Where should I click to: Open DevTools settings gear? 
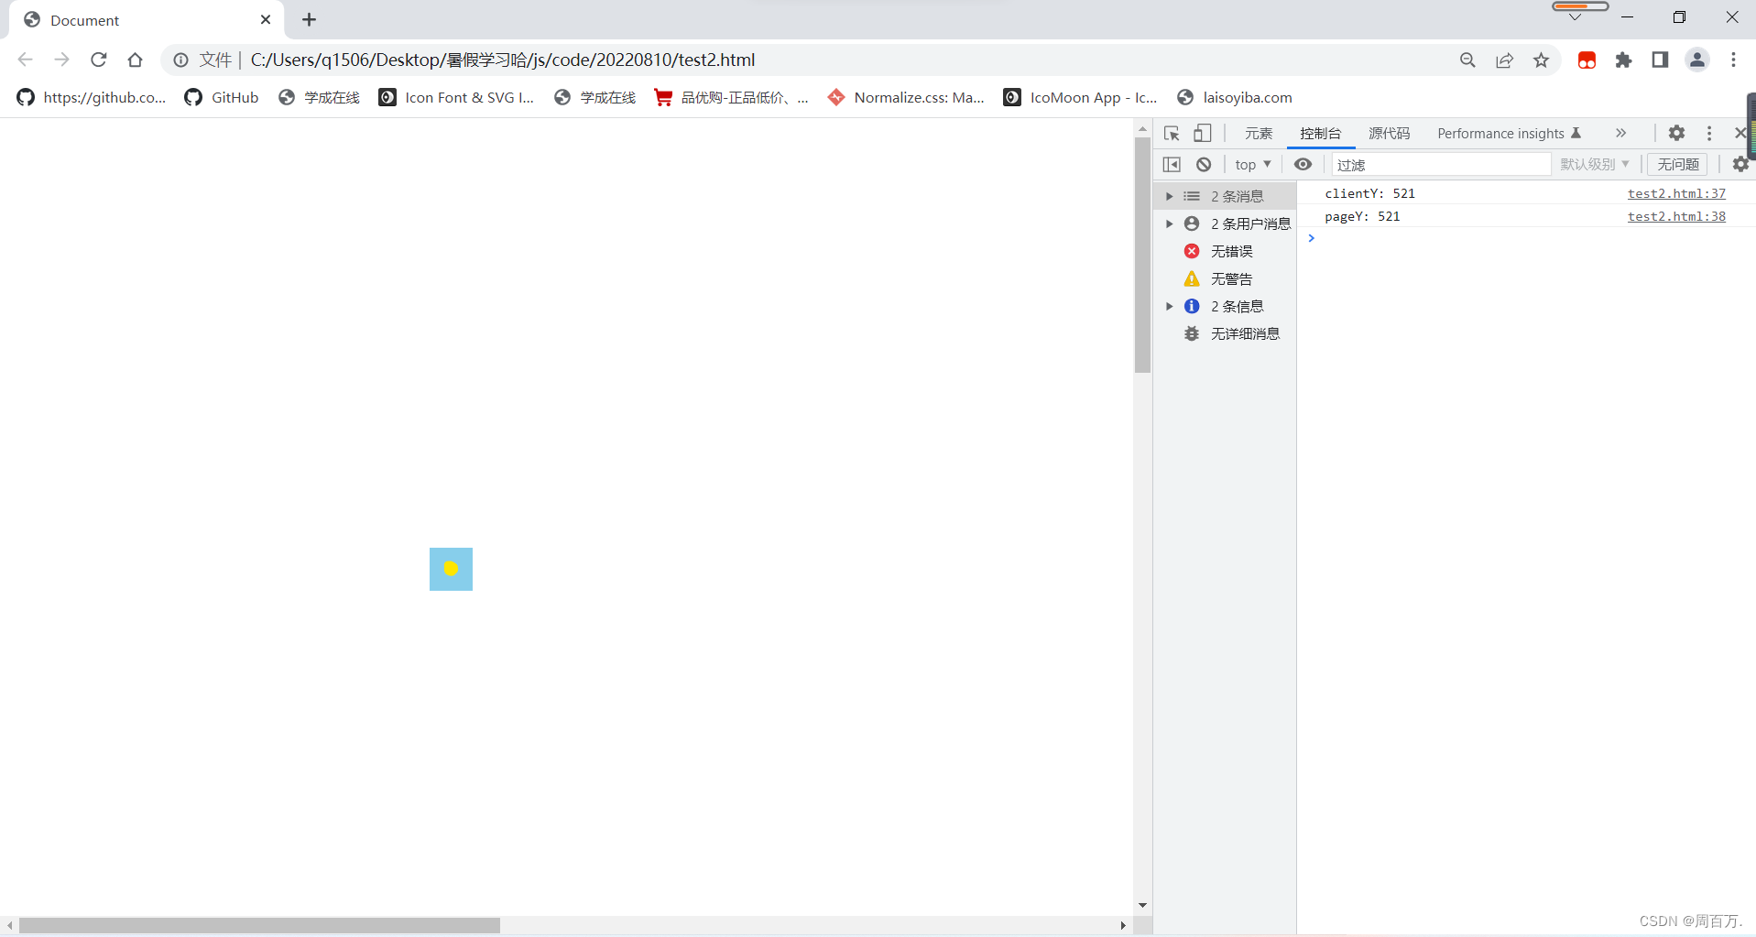click(1676, 133)
